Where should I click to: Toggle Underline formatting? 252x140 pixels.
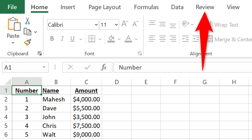(x=72, y=39)
